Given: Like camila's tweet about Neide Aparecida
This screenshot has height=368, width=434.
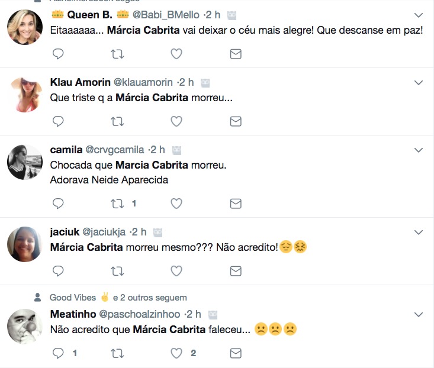Looking at the screenshot, I should [x=176, y=204].
